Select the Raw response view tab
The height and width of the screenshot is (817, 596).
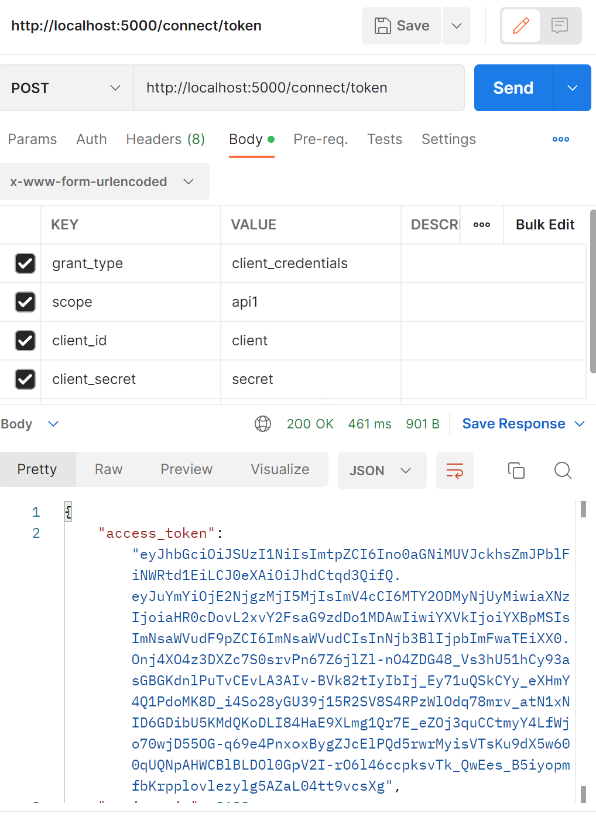pyautogui.click(x=108, y=469)
